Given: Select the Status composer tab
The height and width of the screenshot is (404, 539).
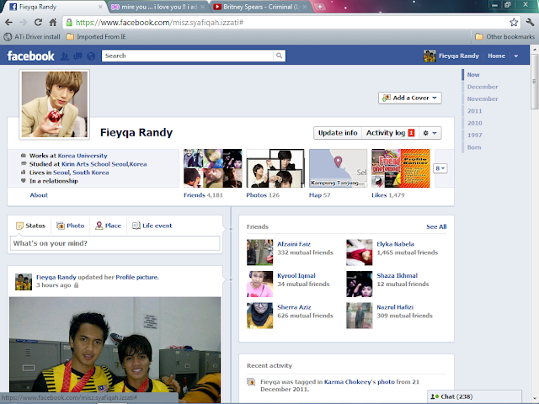Looking at the screenshot, I should pyautogui.click(x=30, y=226).
